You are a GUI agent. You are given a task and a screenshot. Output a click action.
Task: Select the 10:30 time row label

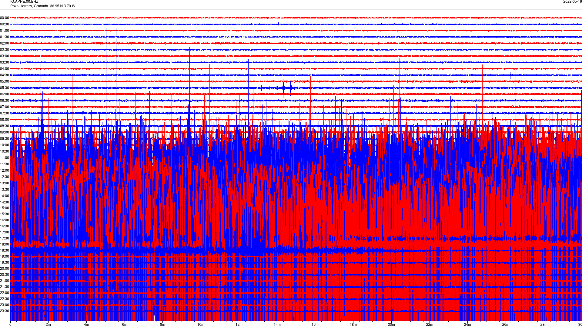pyautogui.click(x=5, y=151)
